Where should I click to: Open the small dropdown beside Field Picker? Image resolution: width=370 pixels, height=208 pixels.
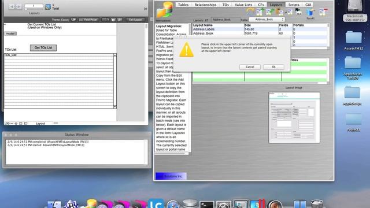point(105,20)
